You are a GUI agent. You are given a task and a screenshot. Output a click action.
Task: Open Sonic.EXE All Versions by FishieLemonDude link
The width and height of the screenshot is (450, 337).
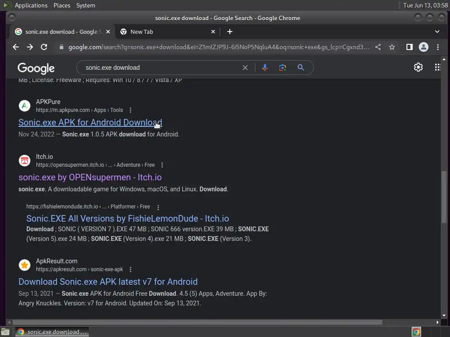tap(128, 219)
